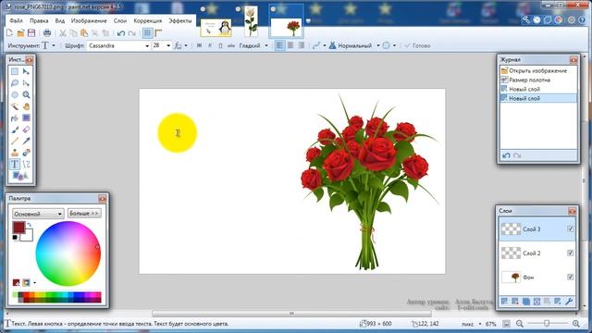This screenshot has width=592, height=333.
Task: Open the font size 28 dropdown
Action: (168, 45)
